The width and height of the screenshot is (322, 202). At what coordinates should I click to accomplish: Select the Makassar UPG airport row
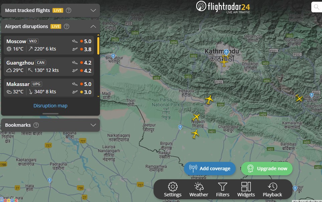pyautogui.click(x=48, y=88)
